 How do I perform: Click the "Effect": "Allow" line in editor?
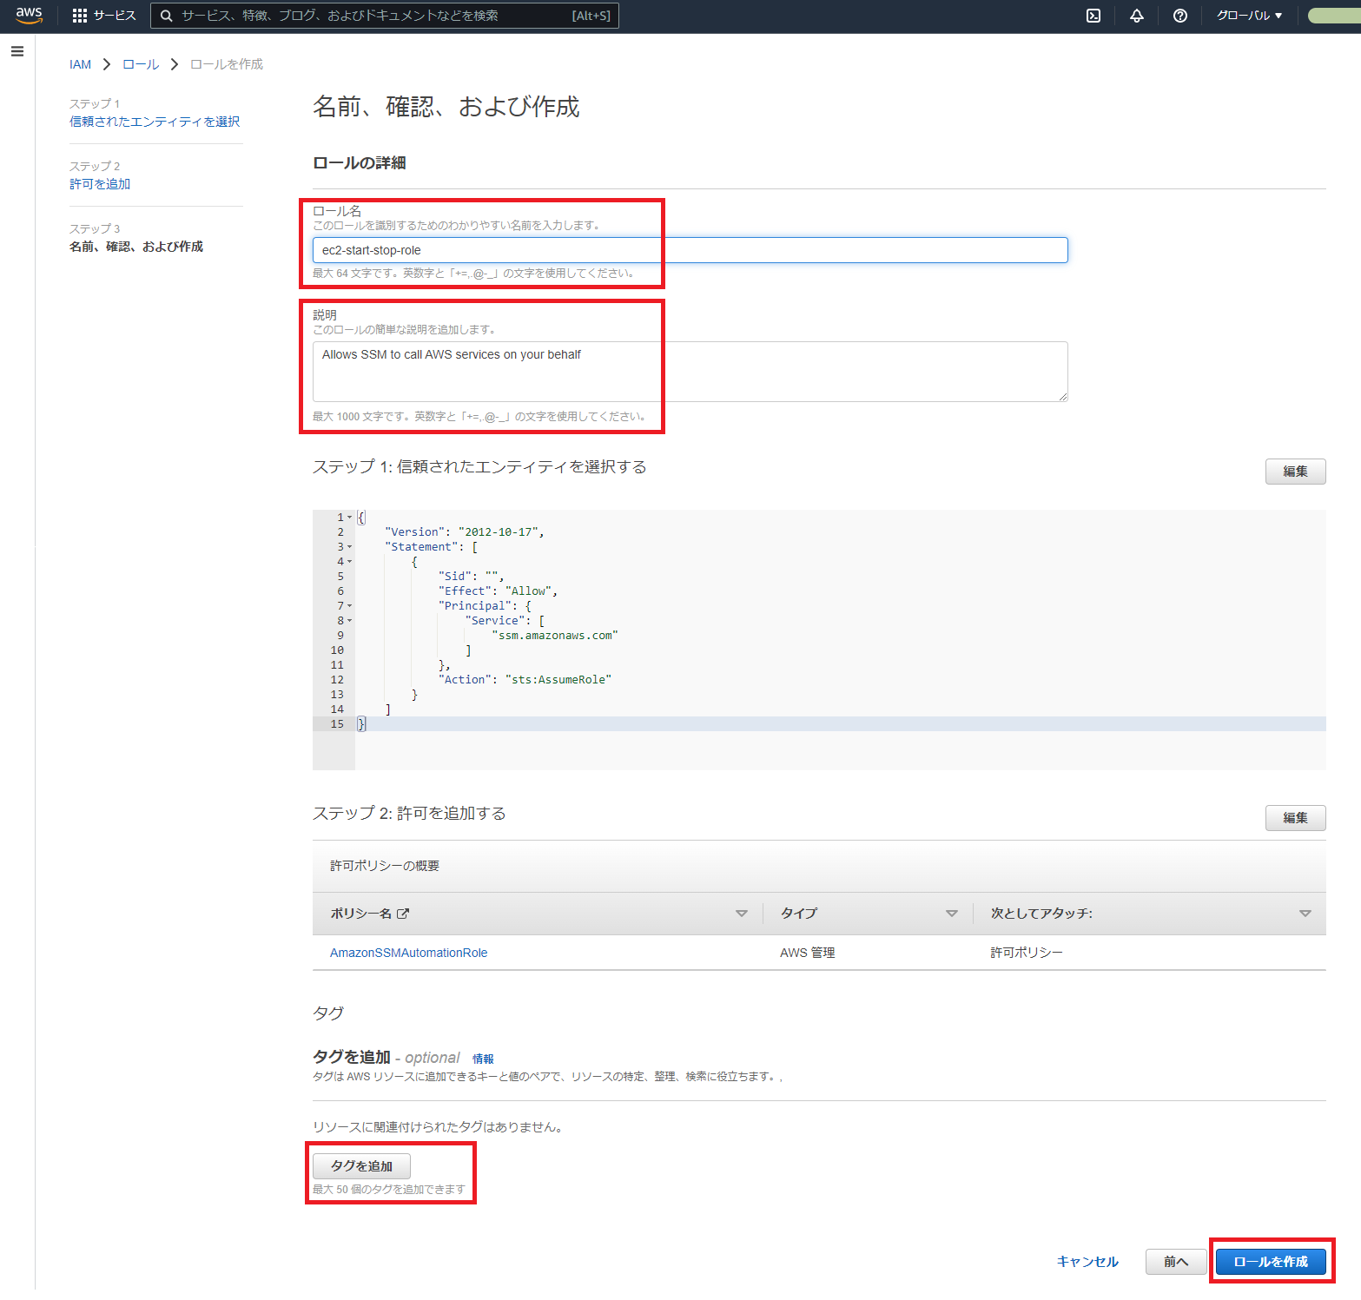point(498,591)
